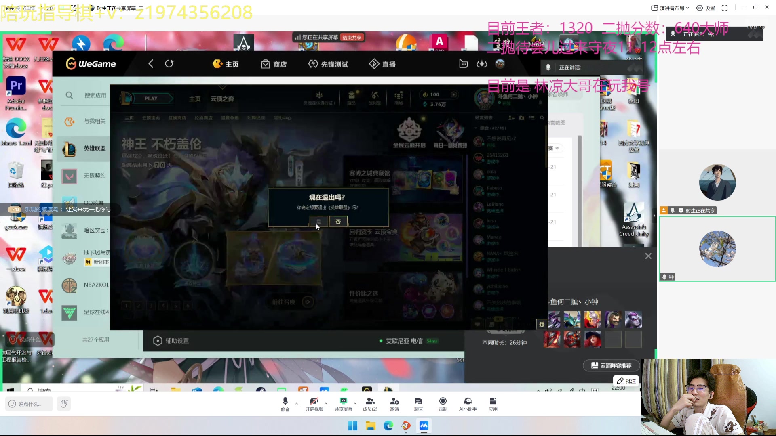Open 会议详情 meeting details
Screen dimensions: 776x436
tap(21, 8)
